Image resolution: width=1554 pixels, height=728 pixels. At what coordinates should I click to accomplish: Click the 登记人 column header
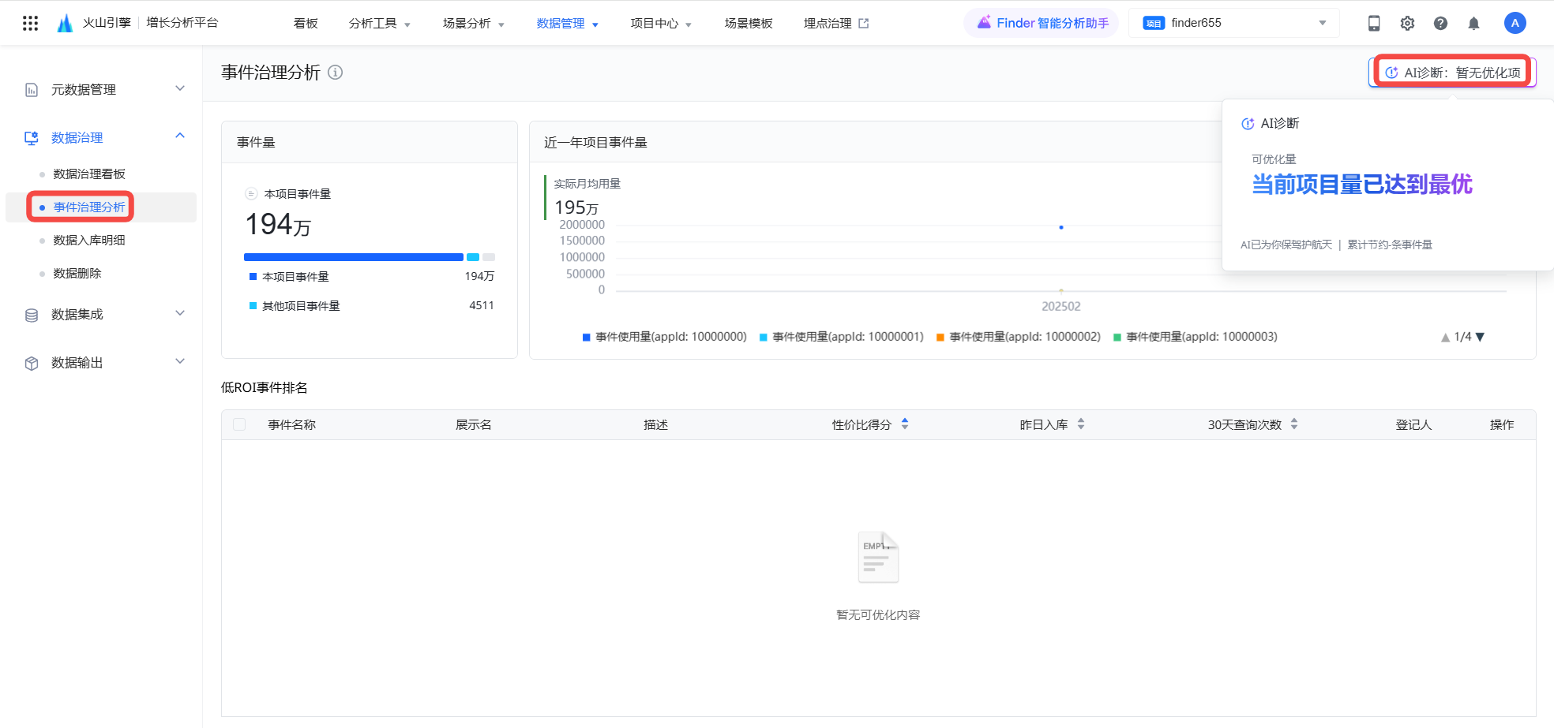1413,425
